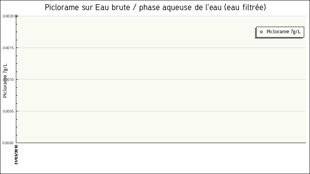310x174 pixels.
Task: Click the chart title about Piclorame
Action: (155, 7)
